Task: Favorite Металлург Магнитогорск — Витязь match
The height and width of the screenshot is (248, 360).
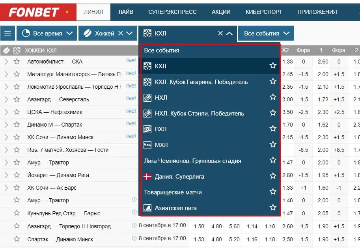Action: pyautogui.click(x=17, y=74)
